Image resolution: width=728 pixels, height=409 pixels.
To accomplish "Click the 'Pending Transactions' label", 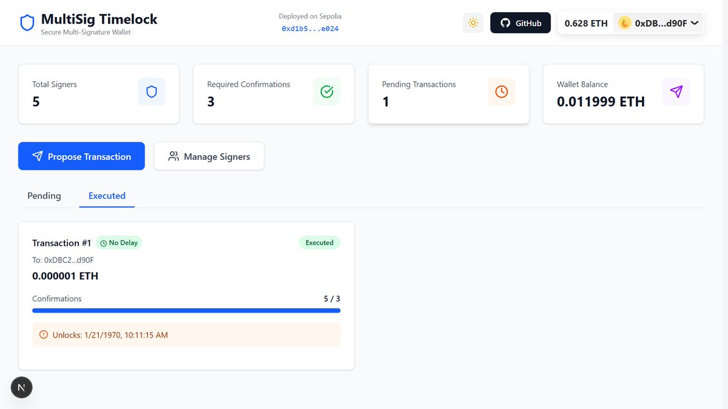I will tap(419, 84).
